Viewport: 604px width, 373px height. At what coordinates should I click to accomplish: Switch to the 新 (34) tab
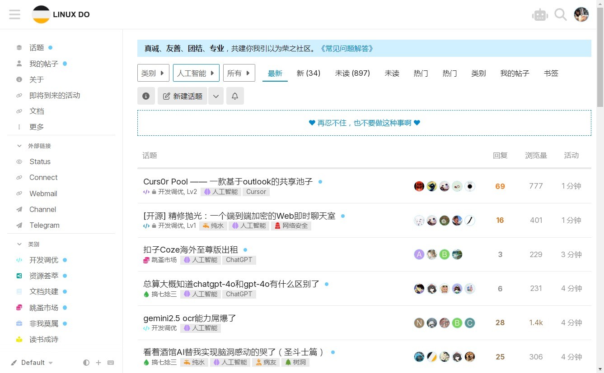click(308, 73)
